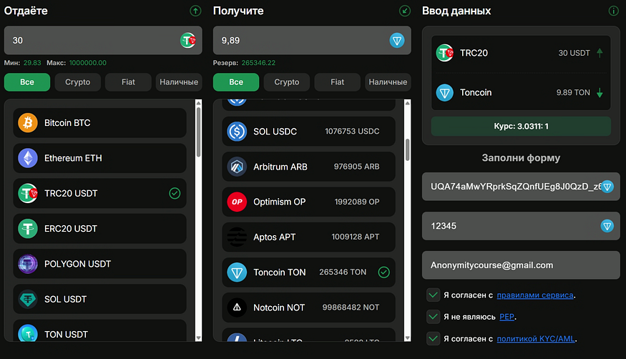Click the Notcoin NOT triangle icon
The width and height of the screenshot is (626, 359).
[x=237, y=308]
